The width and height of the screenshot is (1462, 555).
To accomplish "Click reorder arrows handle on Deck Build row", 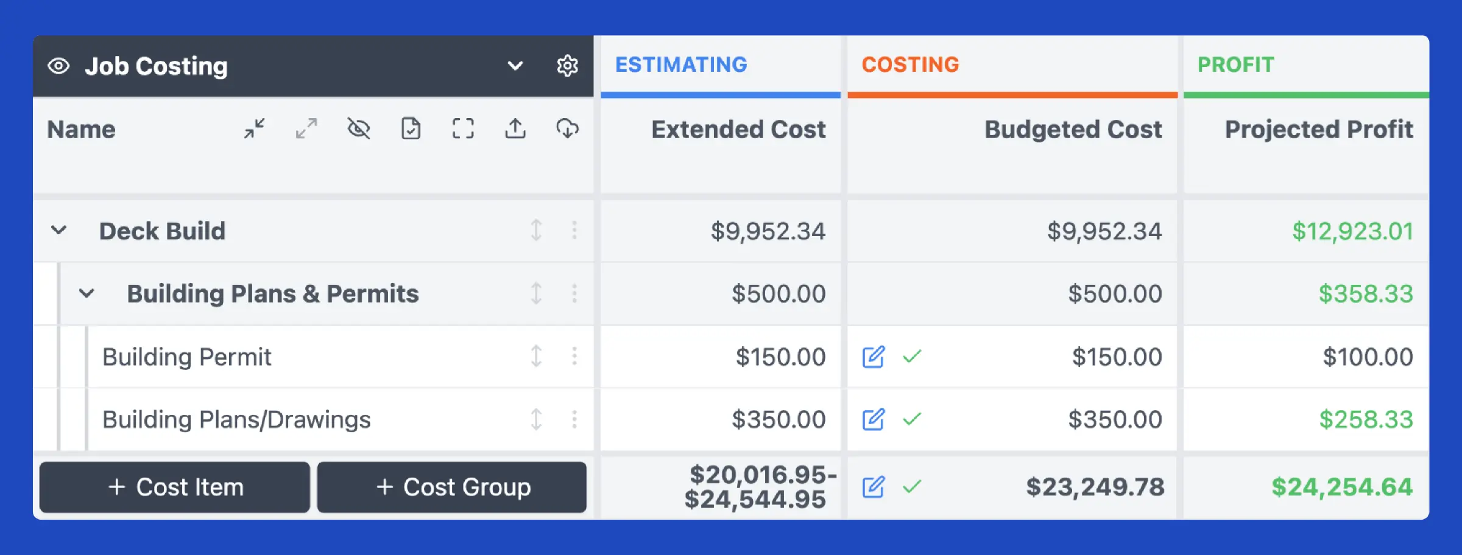I will coord(536,231).
